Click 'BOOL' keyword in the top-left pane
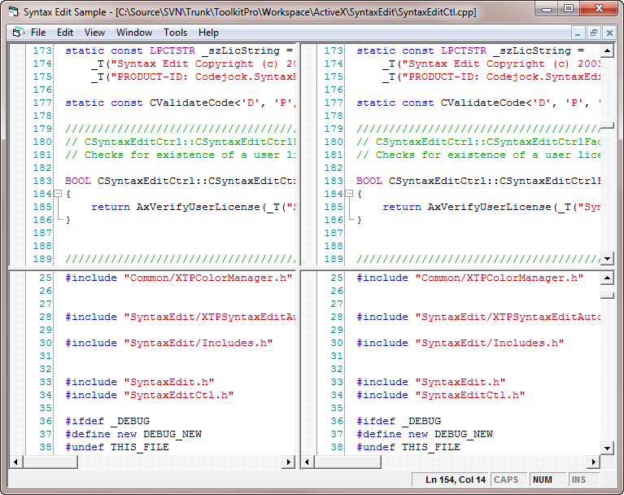 [78, 181]
